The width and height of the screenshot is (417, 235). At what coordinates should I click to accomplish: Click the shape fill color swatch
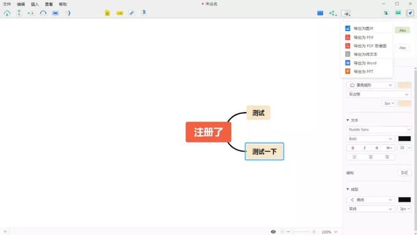(405, 85)
